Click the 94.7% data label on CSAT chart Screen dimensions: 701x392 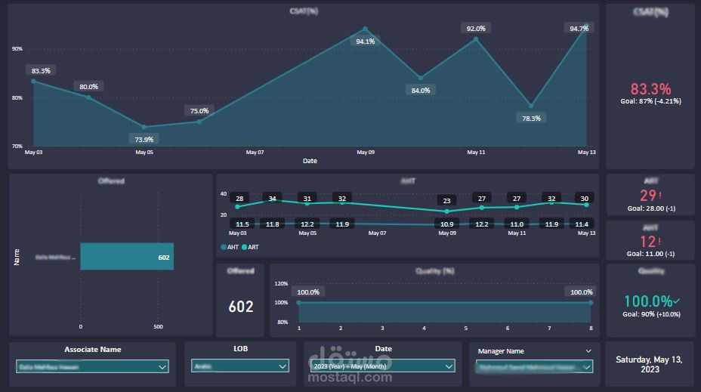coord(579,29)
